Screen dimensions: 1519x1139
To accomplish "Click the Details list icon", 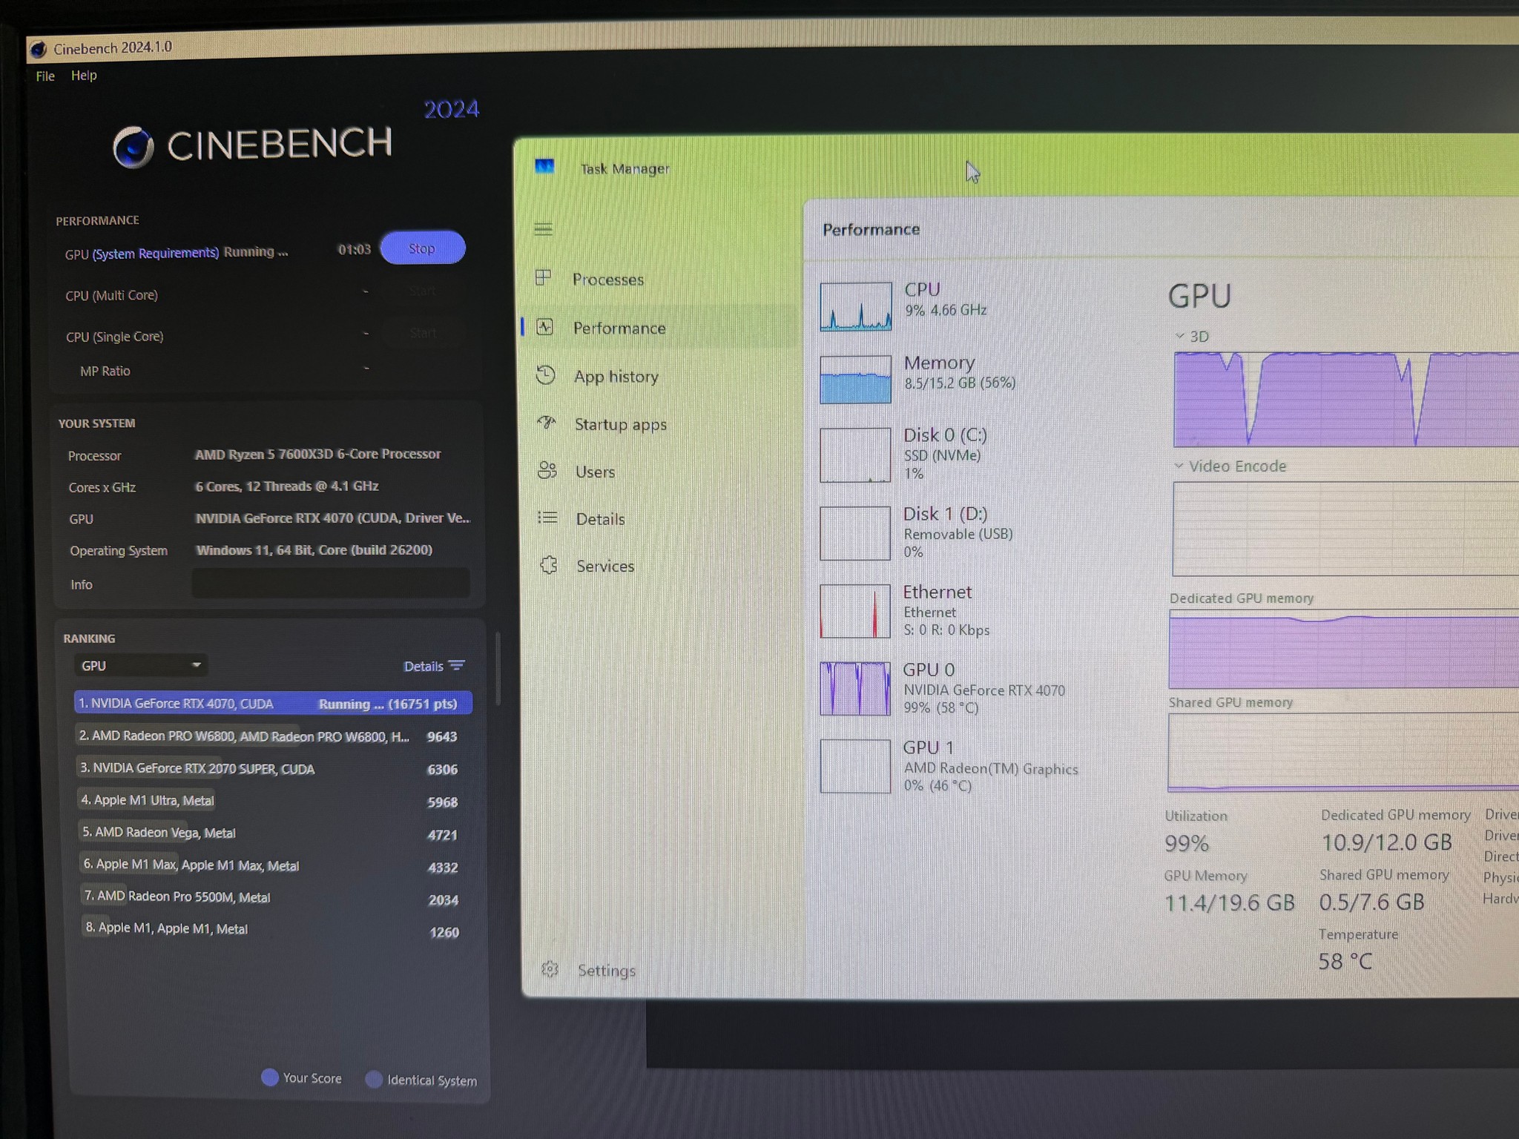I will coord(547,518).
